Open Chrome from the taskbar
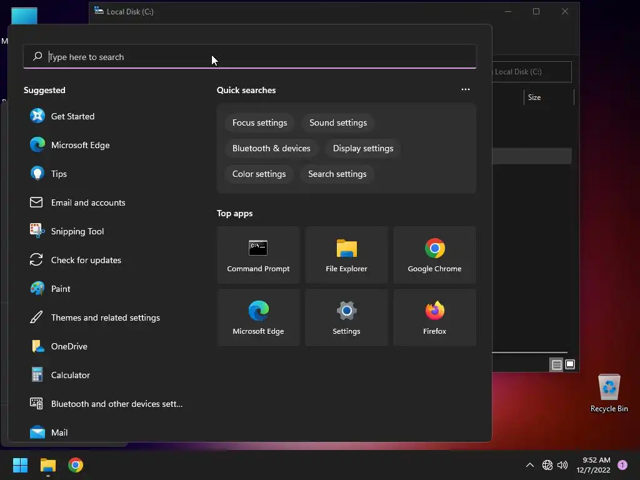Viewport: 640px width, 480px height. click(x=76, y=465)
